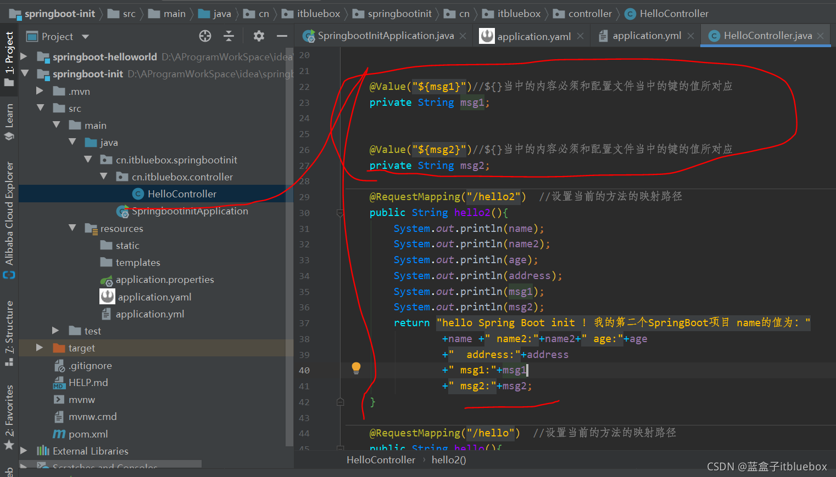
Task: Click the return statement on line 37
Action: click(x=601, y=323)
